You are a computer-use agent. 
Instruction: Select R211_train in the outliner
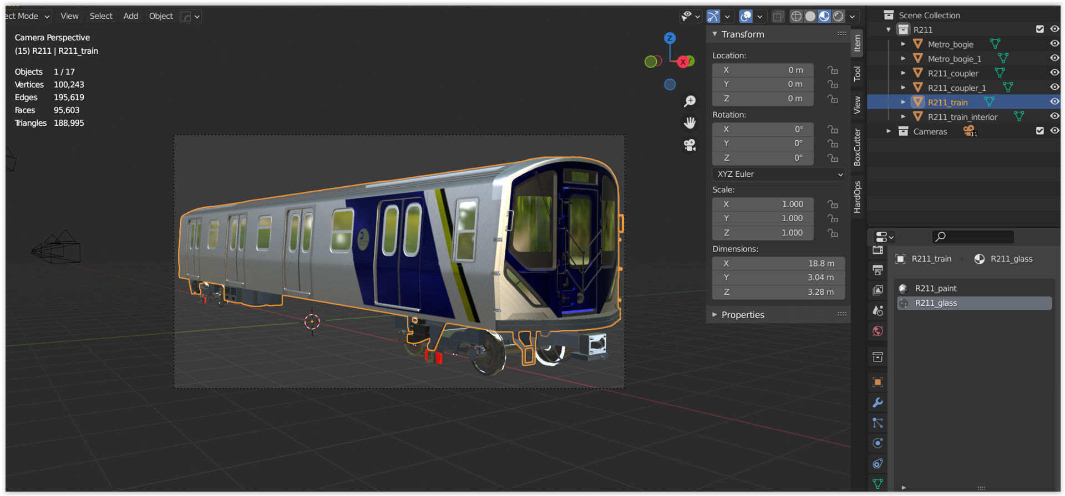(x=947, y=103)
